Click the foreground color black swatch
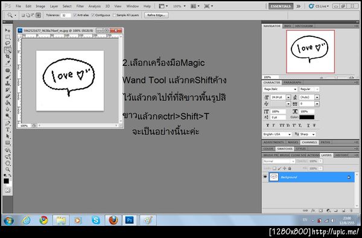 click(x=6, y=181)
